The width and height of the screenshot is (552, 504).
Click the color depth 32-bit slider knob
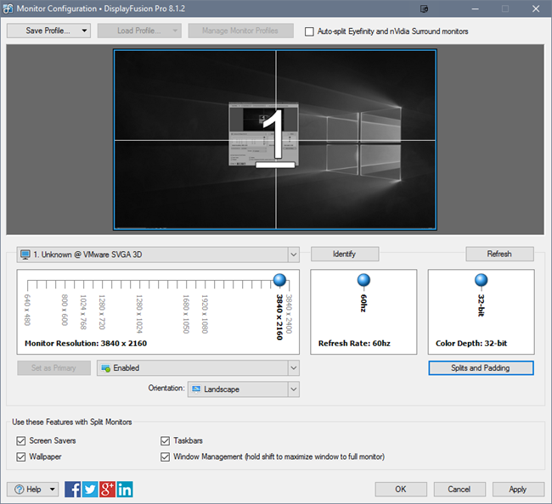pos(482,280)
